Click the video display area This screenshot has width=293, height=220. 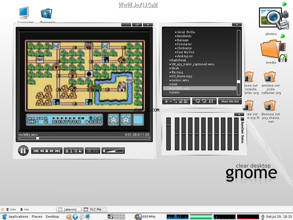84,80
